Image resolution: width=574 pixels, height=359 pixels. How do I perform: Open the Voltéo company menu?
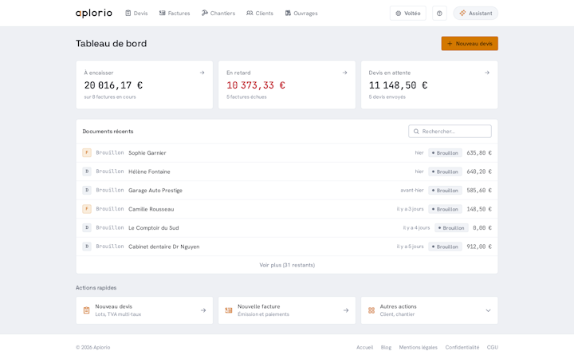408,14
